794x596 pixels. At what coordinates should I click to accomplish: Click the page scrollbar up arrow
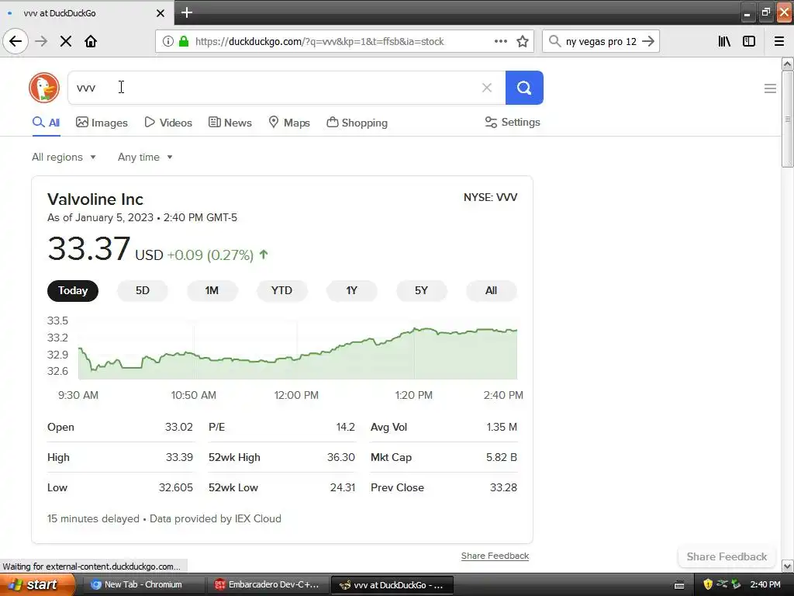787,64
